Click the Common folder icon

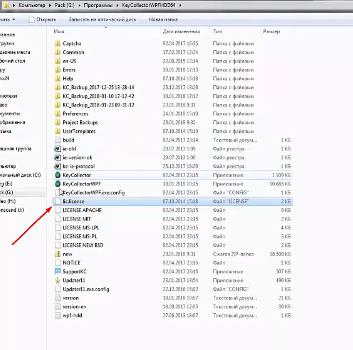click(x=58, y=52)
